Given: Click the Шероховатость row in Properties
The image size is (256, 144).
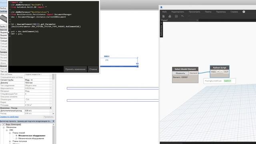Looking at the screenshot, I should click(x=26, y=88).
